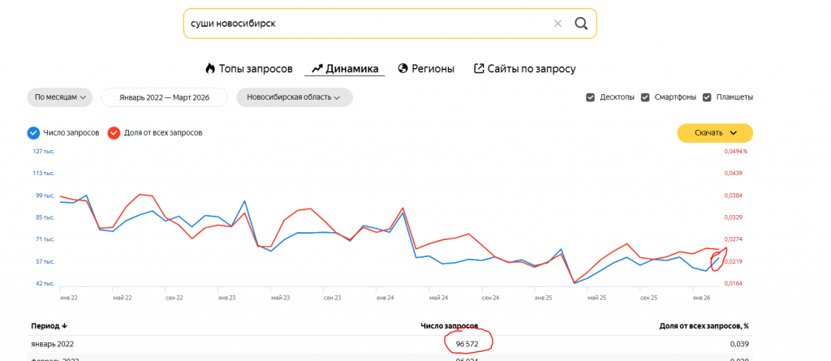Click the 0,0274 right axis value
This screenshot has width=831, height=361.
(734, 239)
